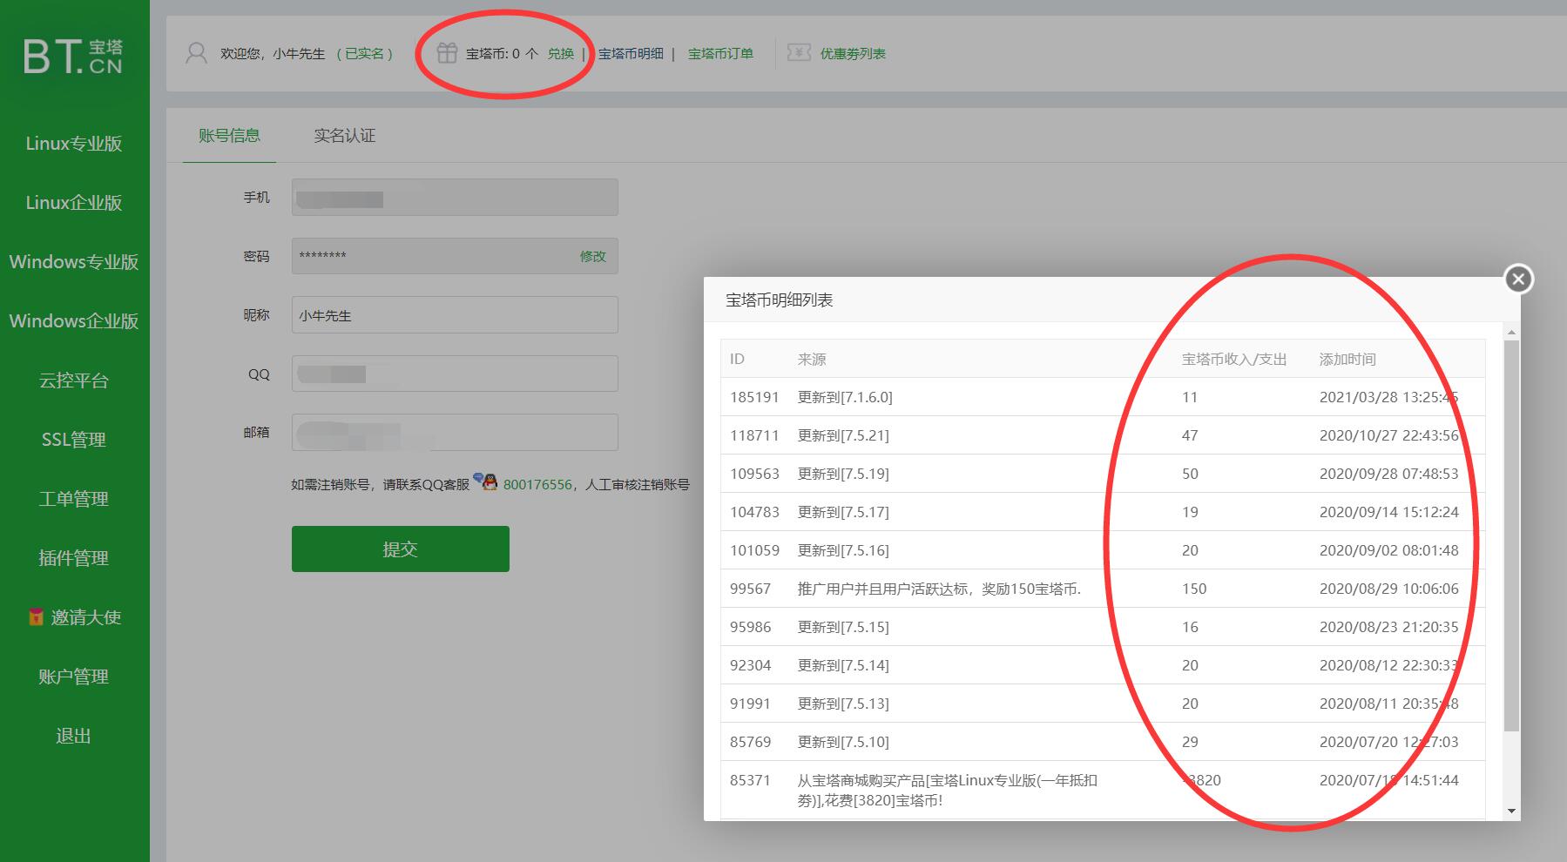Viewport: 1567px width, 862px height.
Task: Click the QQ penguin customer service icon
Action: (485, 482)
